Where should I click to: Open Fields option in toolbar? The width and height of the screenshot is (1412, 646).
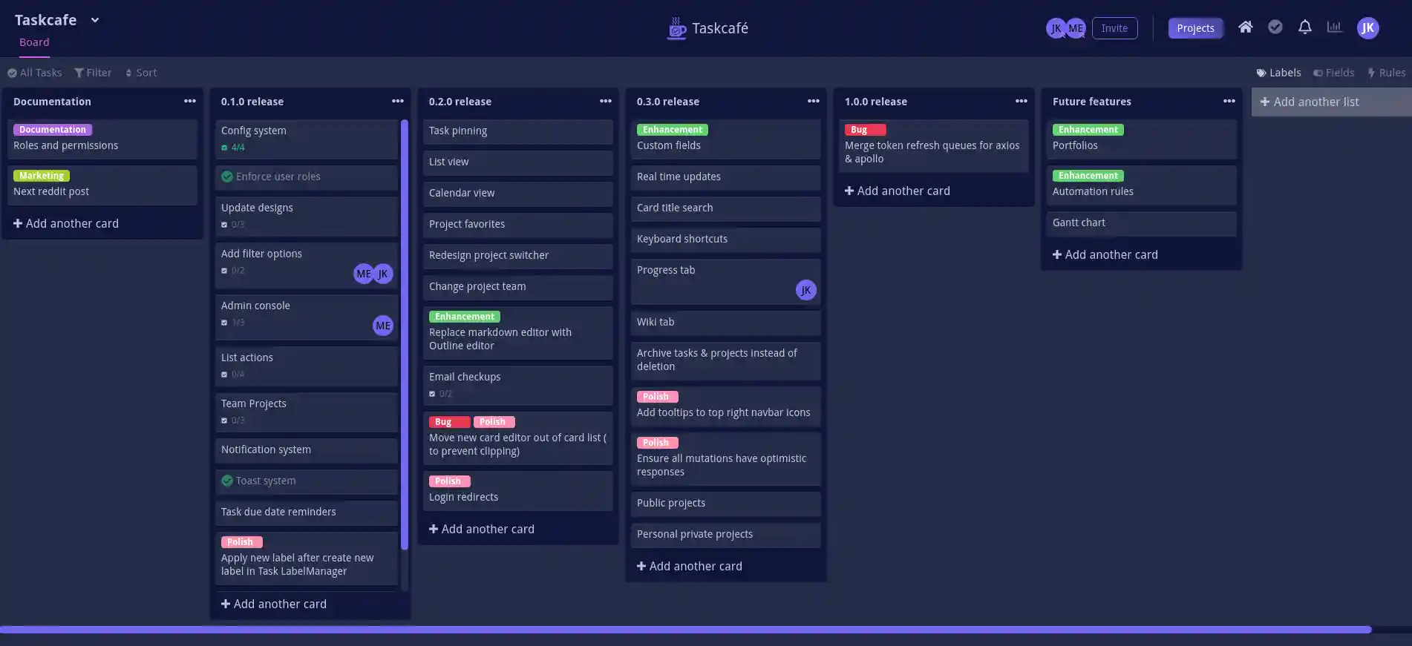coord(1333,73)
